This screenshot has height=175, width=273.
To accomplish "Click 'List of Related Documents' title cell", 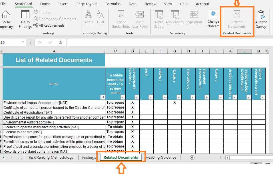I will pyautogui.click(x=54, y=60).
